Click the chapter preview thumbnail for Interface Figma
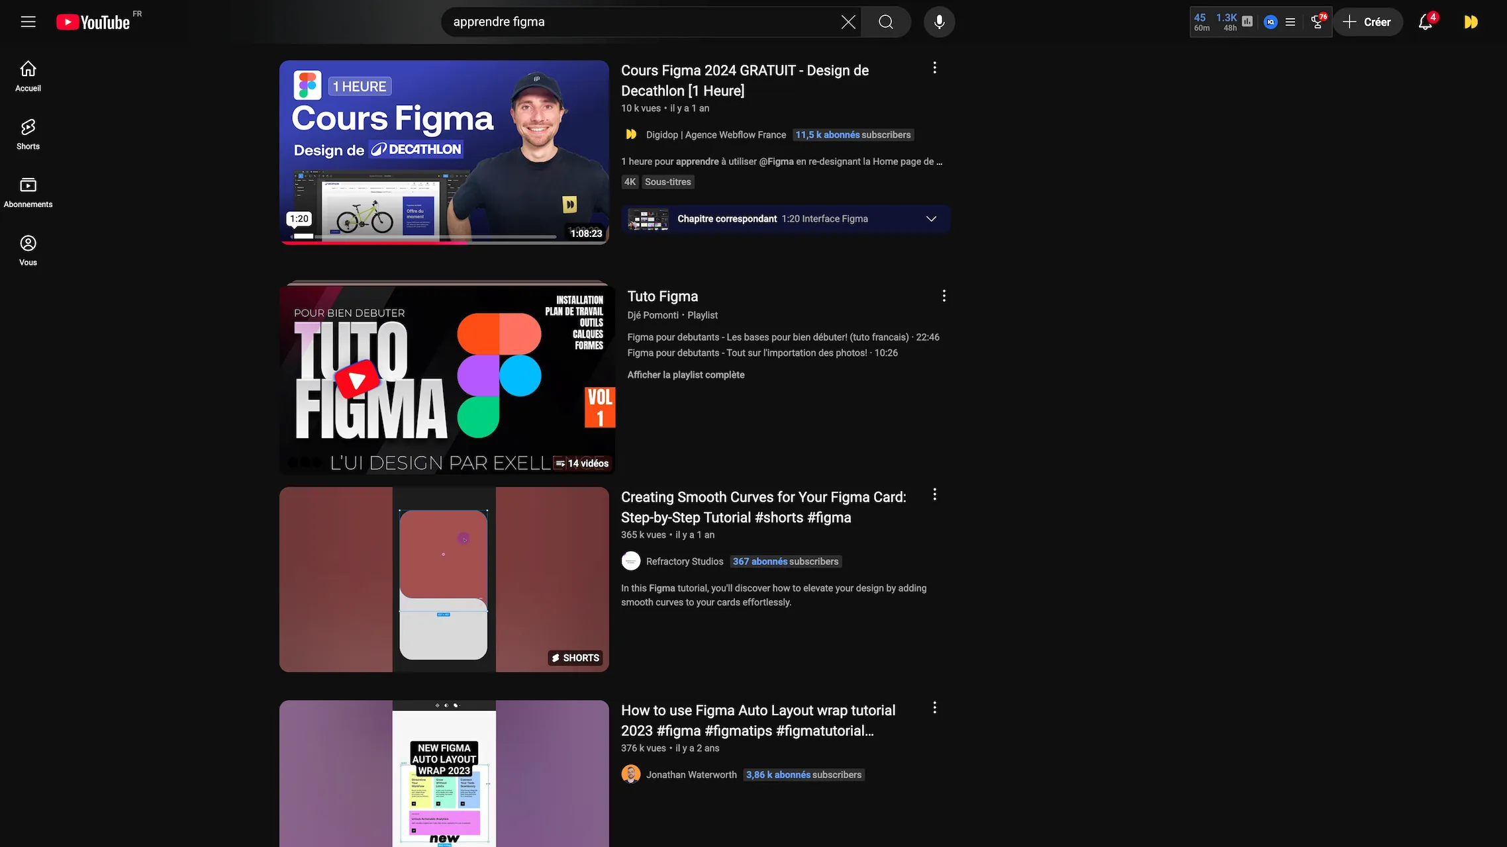Image resolution: width=1507 pixels, height=847 pixels. (648, 219)
